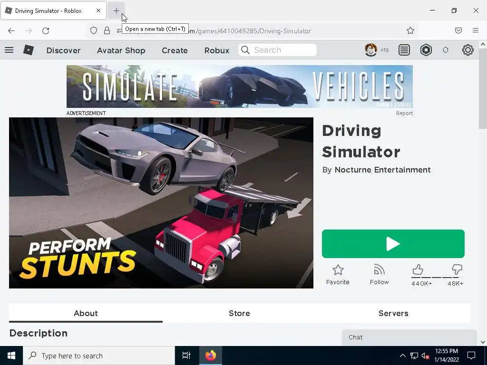This screenshot has height=365, width=487.
Task: Open Windows notification center
Action: click(x=471, y=355)
